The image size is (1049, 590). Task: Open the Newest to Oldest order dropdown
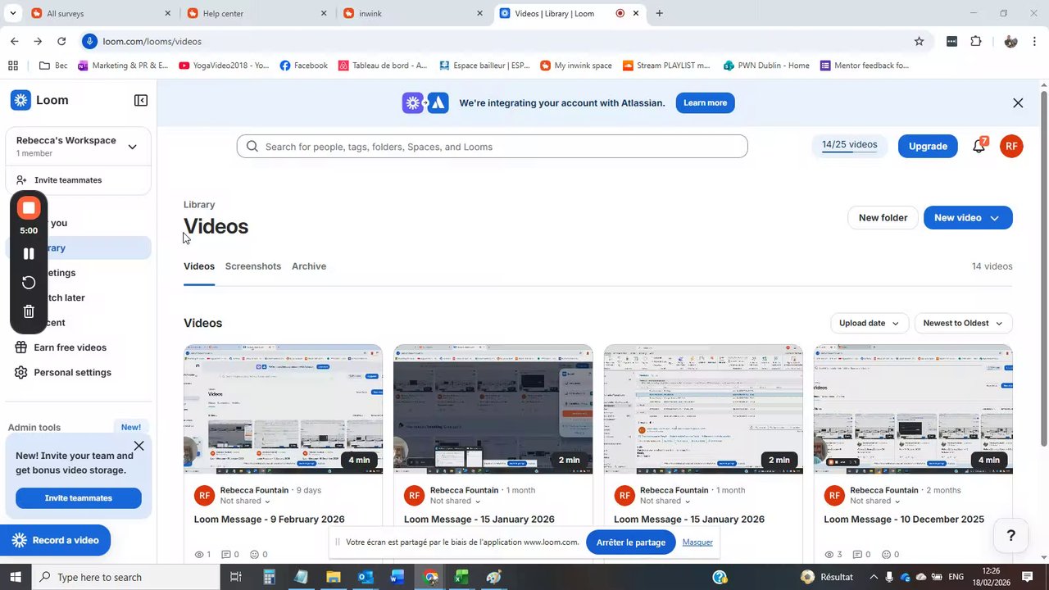point(963,323)
